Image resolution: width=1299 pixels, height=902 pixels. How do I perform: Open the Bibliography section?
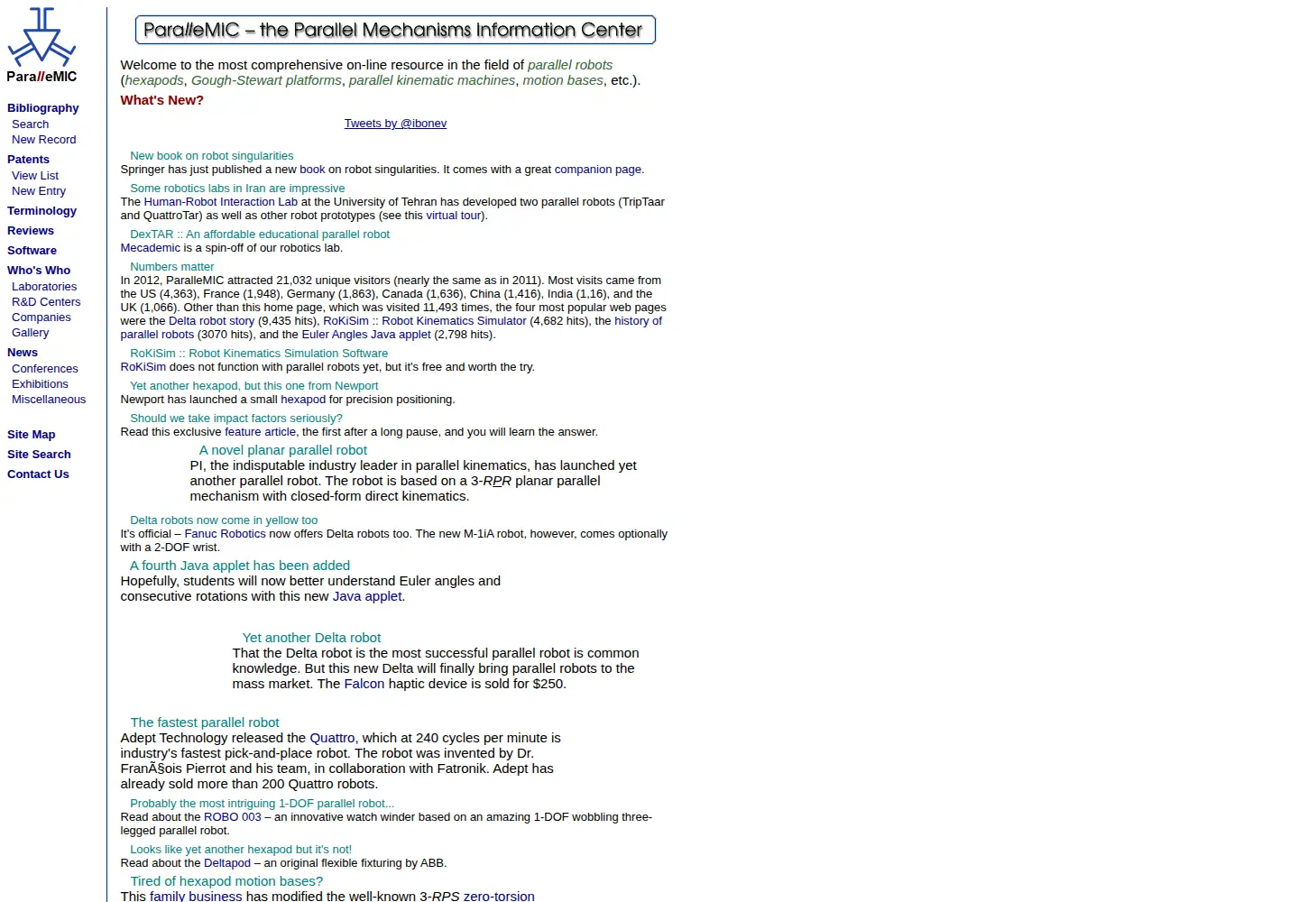(43, 108)
